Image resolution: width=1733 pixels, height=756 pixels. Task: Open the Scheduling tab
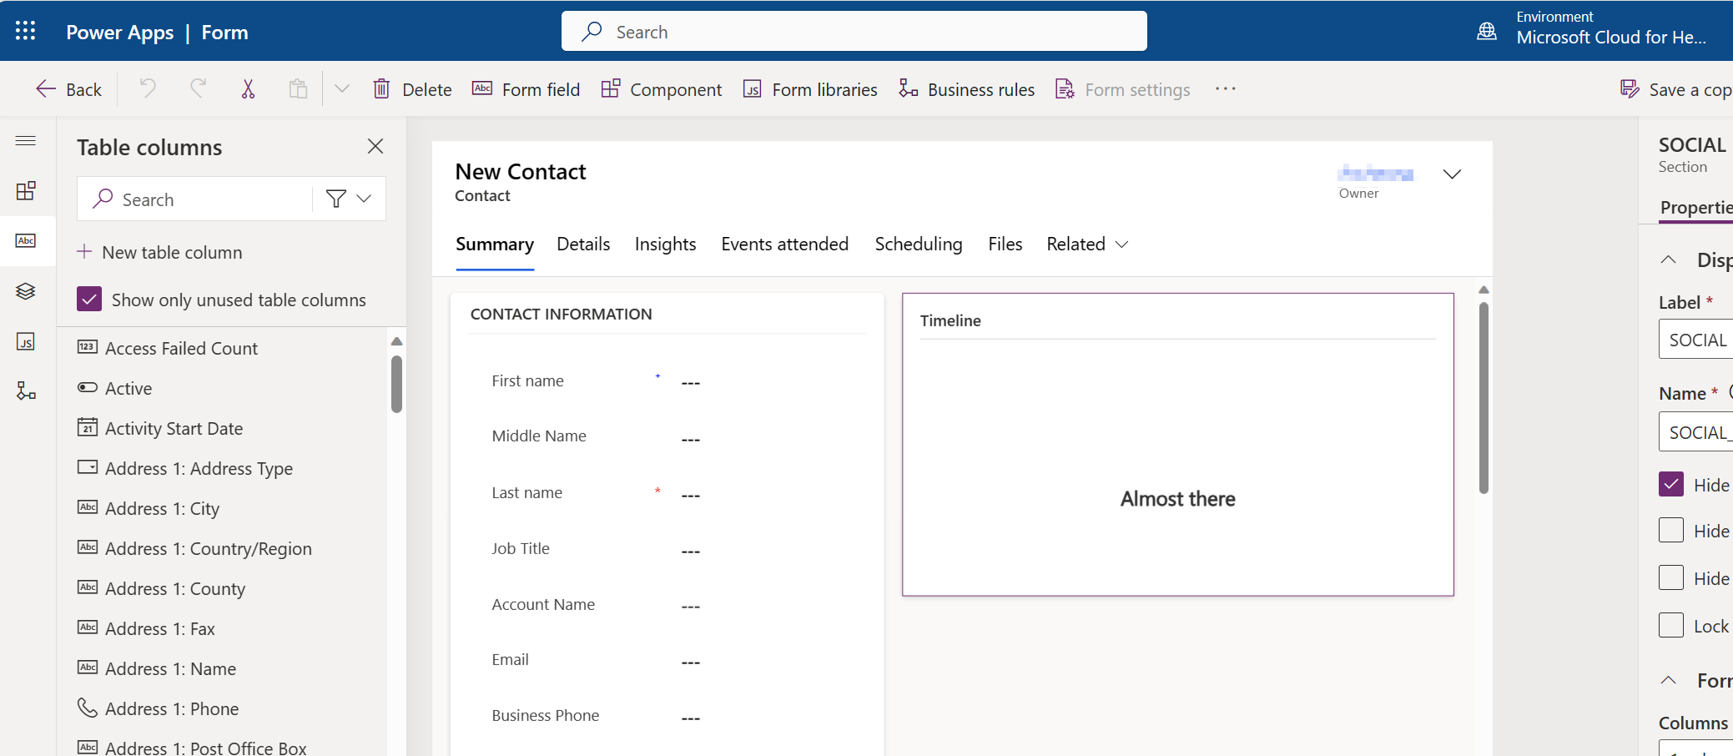tap(918, 244)
